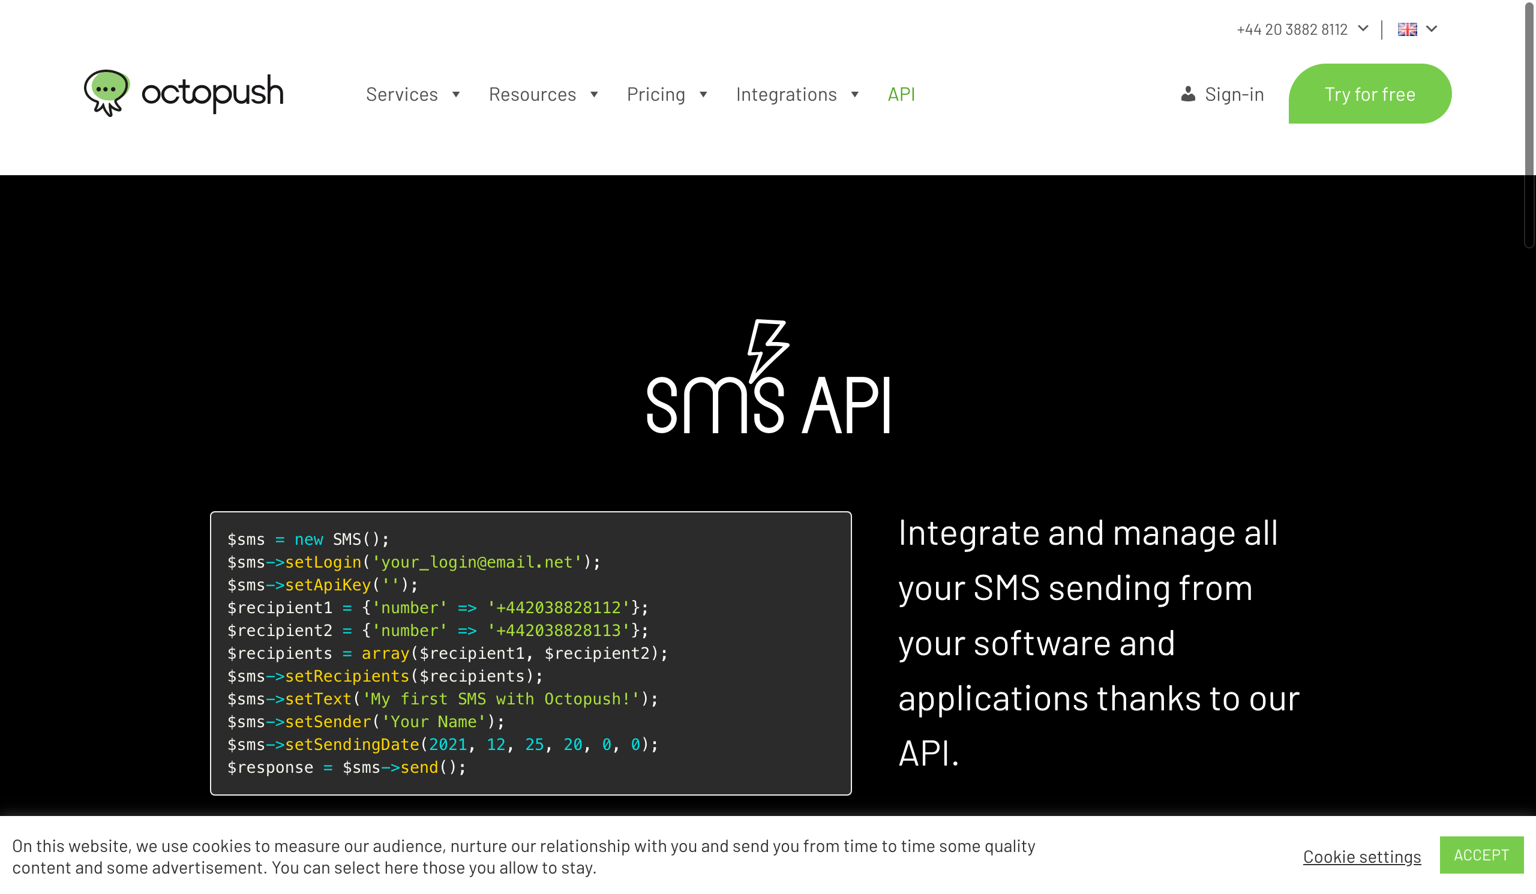The height and width of the screenshot is (894, 1536).
Task: Open the Pricing dropdown arrow
Action: [703, 94]
